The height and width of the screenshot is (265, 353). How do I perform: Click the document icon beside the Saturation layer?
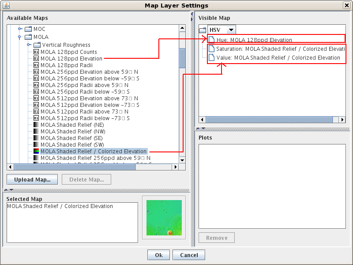(x=211, y=49)
